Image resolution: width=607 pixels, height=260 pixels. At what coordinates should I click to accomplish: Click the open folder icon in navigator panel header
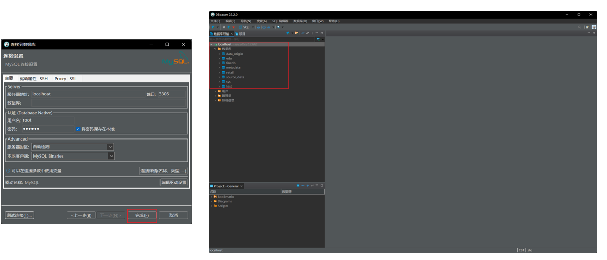coord(296,33)
